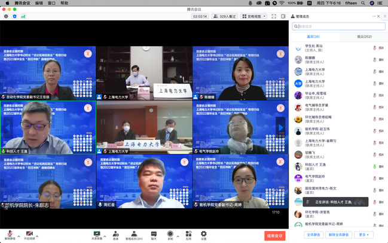The width and height of the screenshot is (388, 243).
Task: Click user name fifteen in menu bar
Action: point(351,3)
